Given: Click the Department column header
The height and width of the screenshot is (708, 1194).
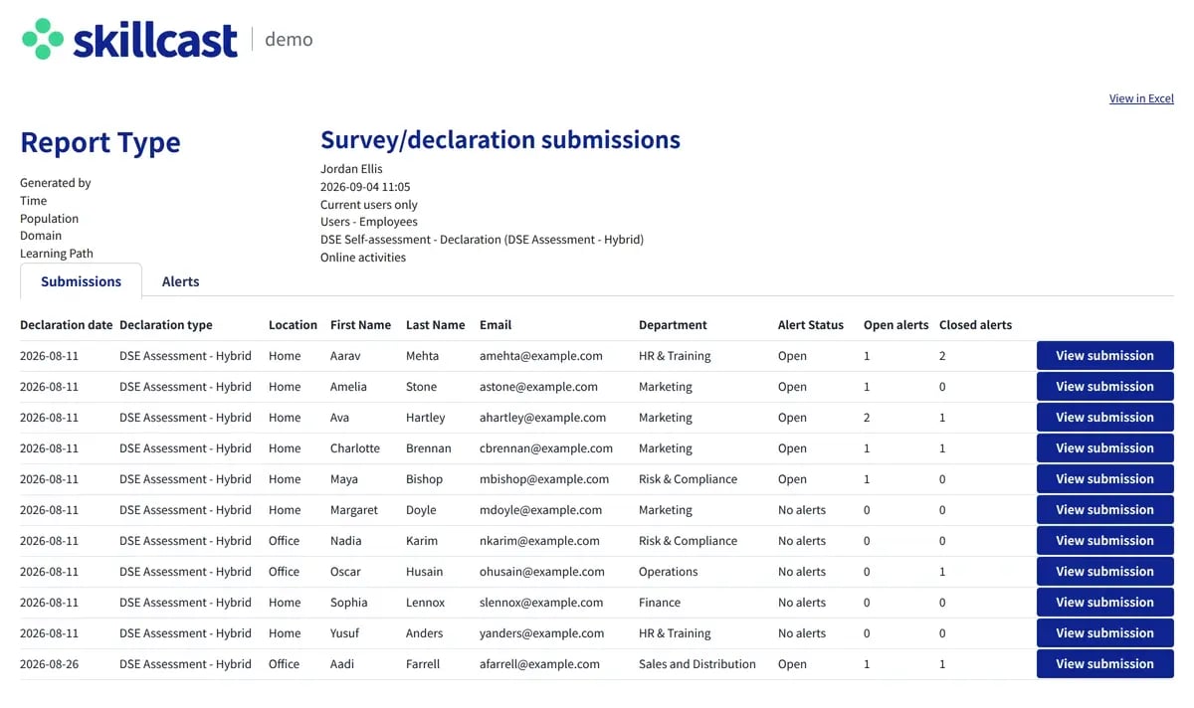Looking at the screenshot, I should pos(673,325).
